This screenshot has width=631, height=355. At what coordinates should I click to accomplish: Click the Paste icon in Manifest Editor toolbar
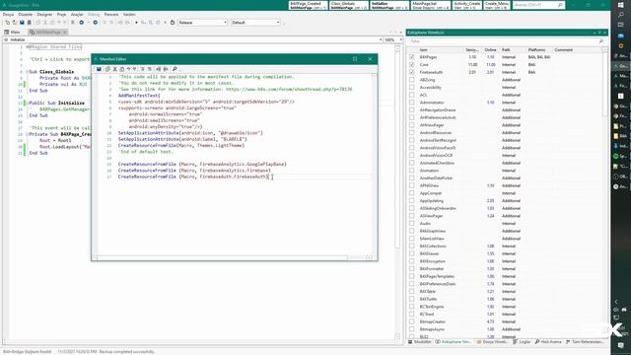click(x=122, y=69)
